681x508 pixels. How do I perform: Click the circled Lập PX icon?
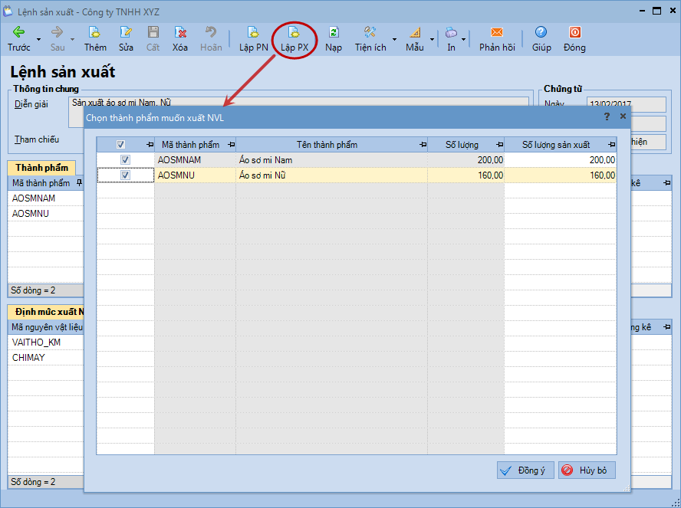tap(294, 32)
